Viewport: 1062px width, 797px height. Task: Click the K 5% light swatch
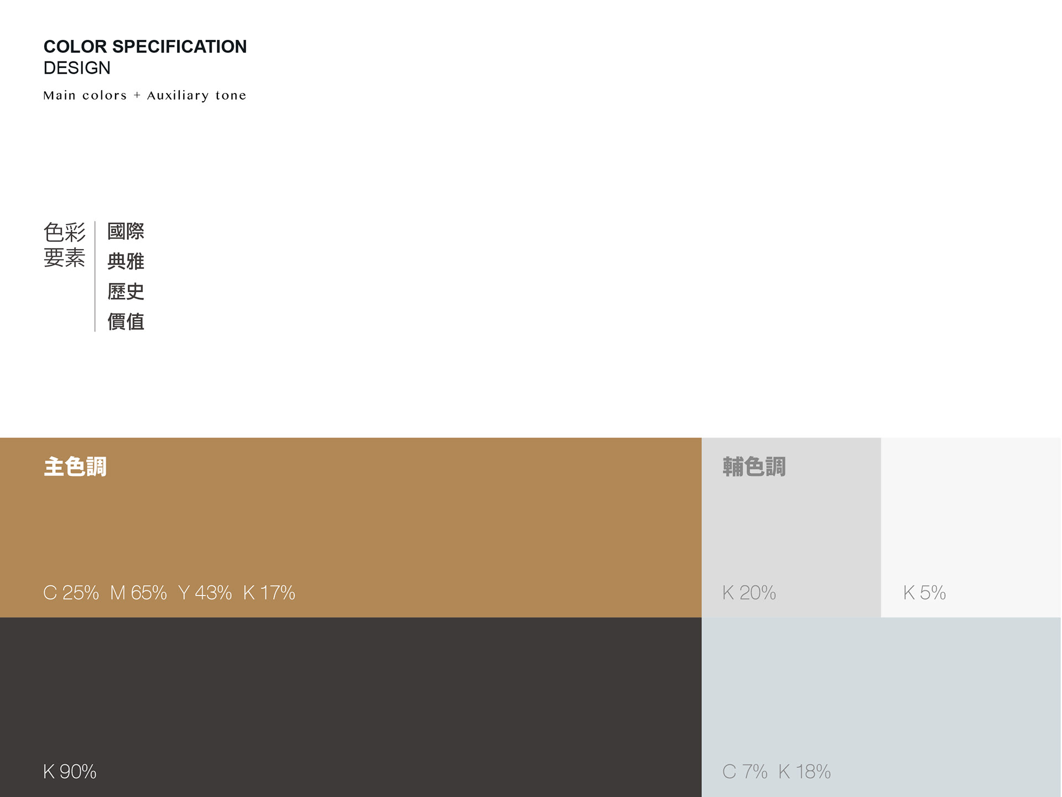[x=971, y=527]
